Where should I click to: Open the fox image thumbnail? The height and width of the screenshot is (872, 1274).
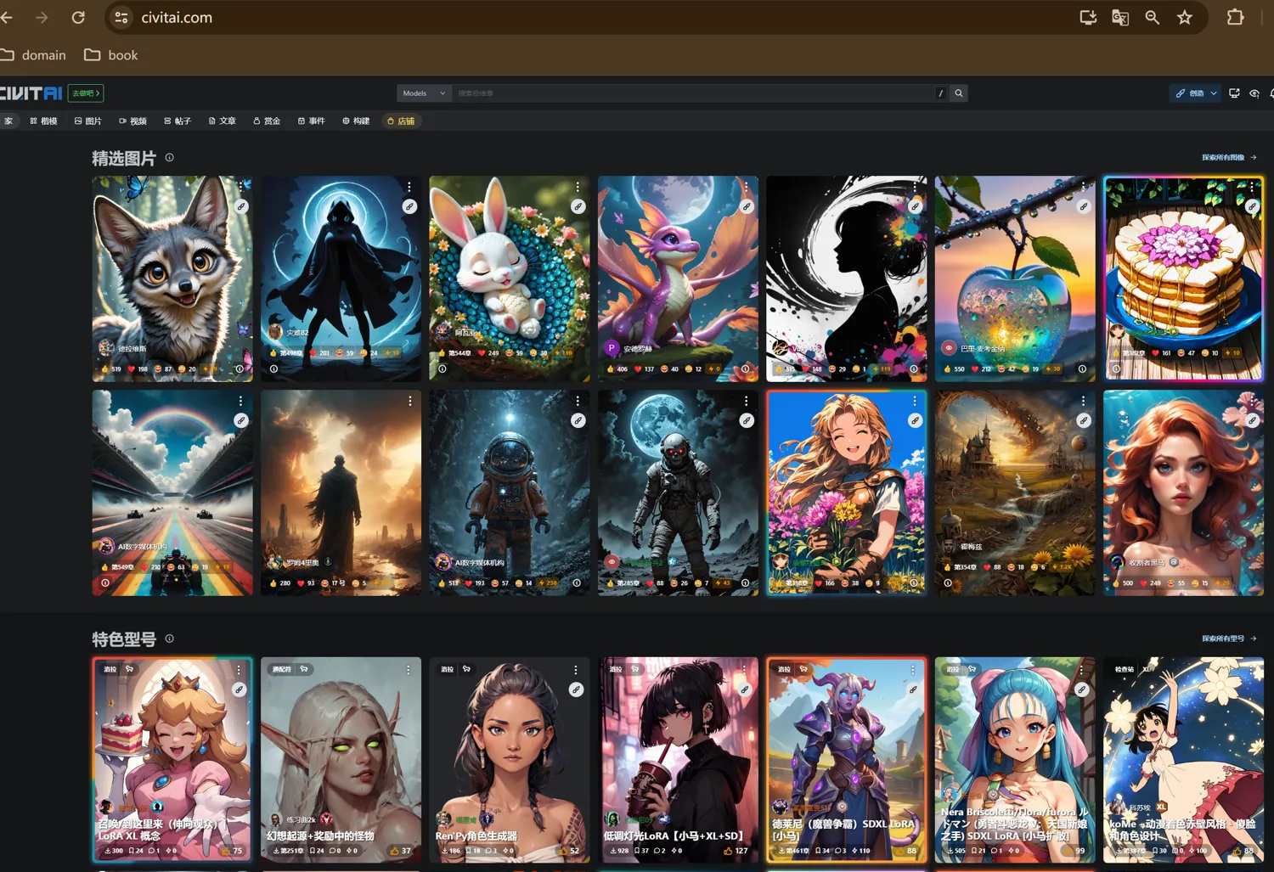(x=172, y=278)
